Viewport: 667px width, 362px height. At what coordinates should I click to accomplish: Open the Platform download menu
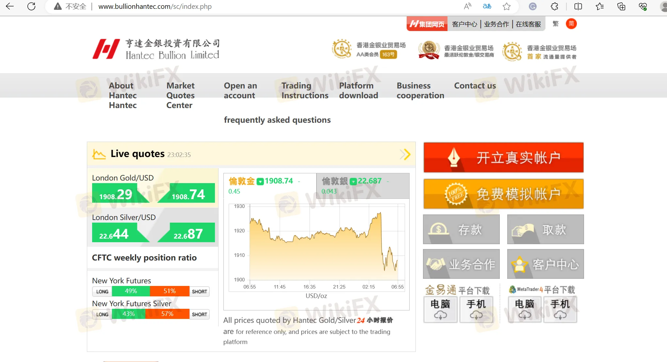click(358, 90)
